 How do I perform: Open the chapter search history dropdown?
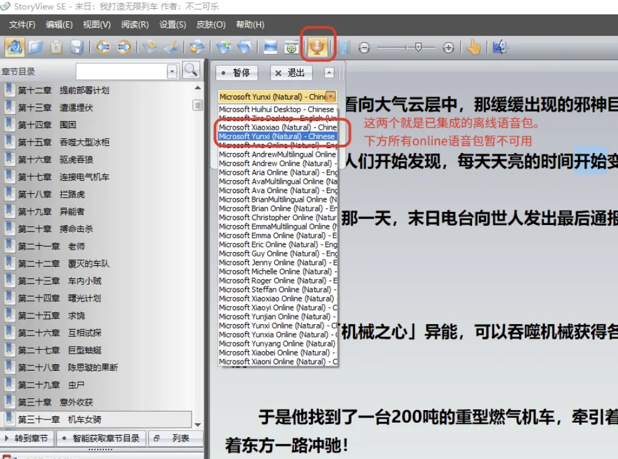point(172,70)
